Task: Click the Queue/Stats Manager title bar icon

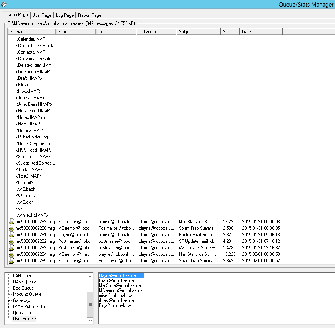Action: pos(4,4)
